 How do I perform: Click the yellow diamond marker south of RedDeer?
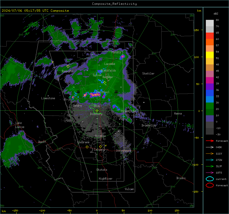pyautogui.click(x=105, y=83)
